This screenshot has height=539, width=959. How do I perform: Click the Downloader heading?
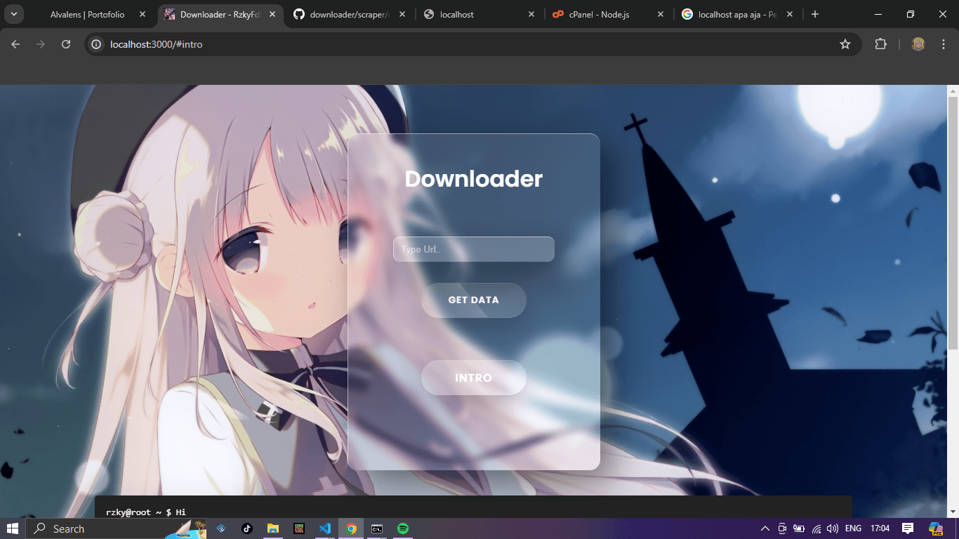point(474,179)
